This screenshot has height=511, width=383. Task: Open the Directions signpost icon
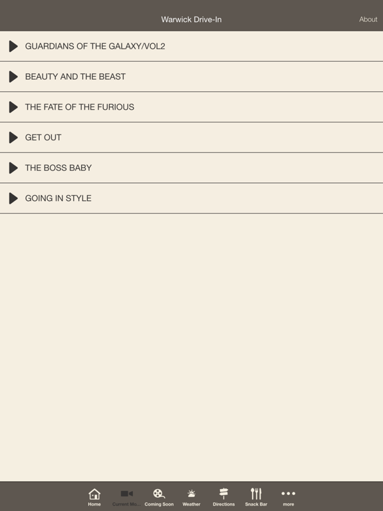223,494
